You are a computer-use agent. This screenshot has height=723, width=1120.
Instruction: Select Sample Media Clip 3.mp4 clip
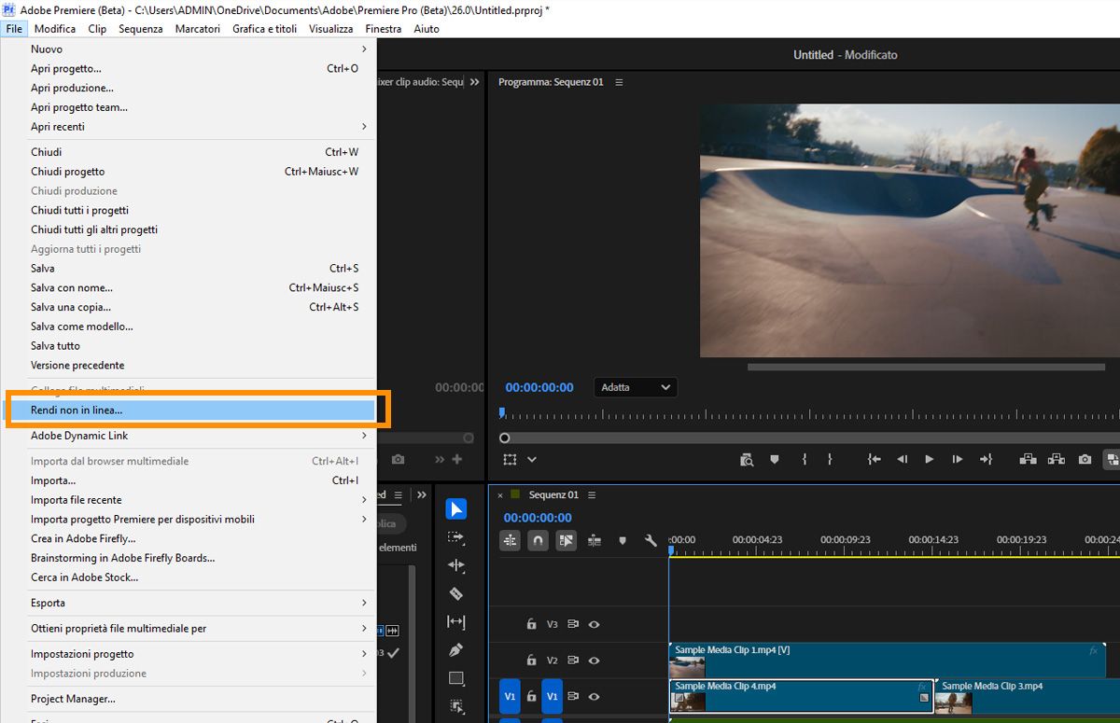point(1027,696)
